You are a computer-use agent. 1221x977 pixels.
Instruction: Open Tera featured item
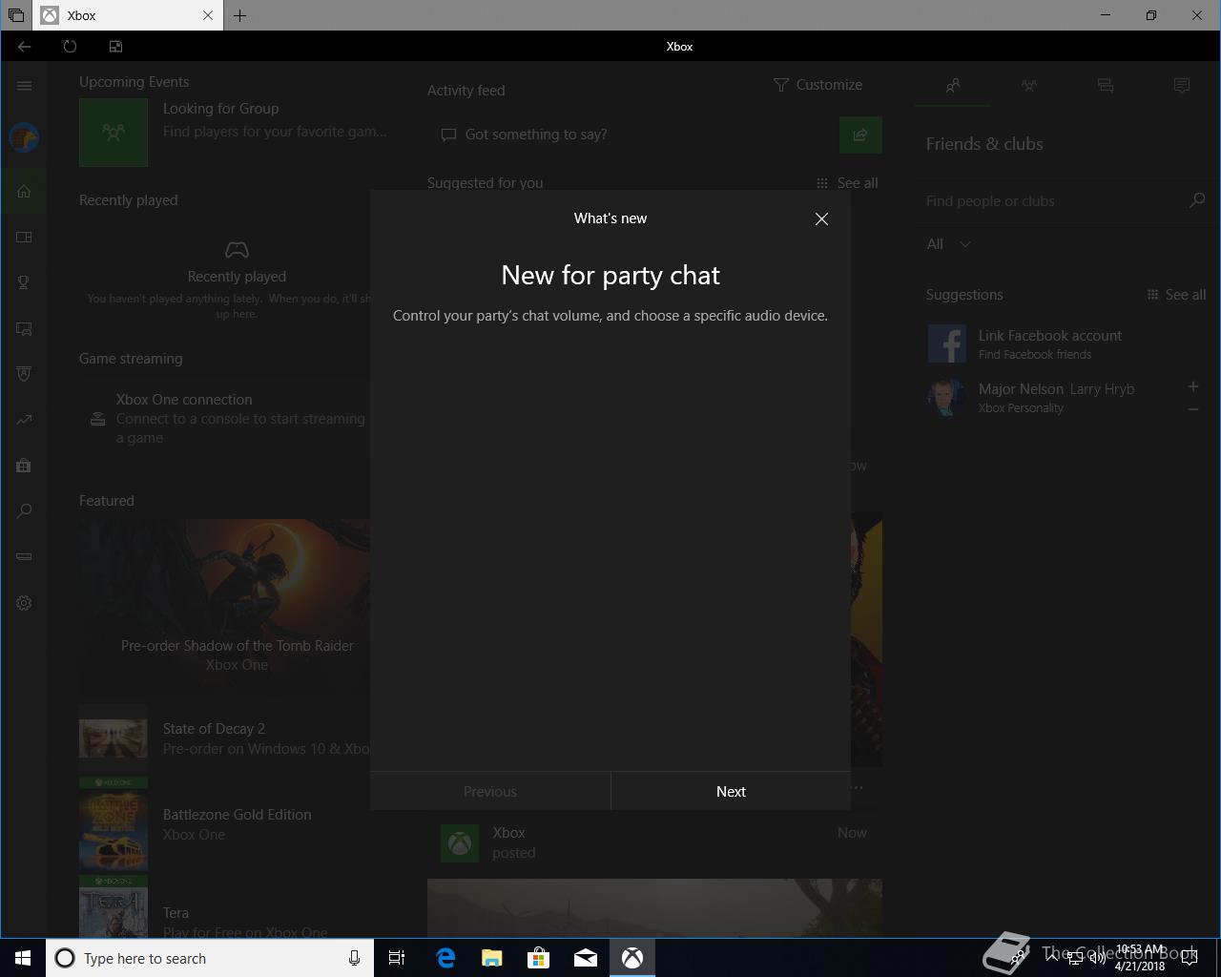[x=225, y=907]
